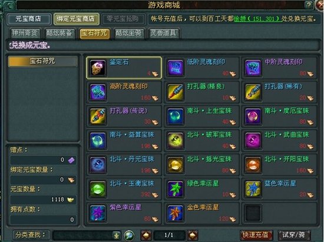Click the 绿色幸运星 star icon
The image size is (324, 242).
175,189
